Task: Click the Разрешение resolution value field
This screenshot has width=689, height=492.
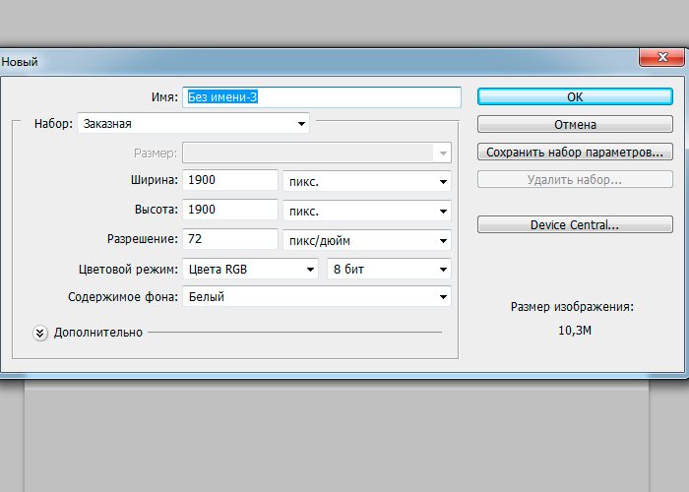Action: pos(230,239)
